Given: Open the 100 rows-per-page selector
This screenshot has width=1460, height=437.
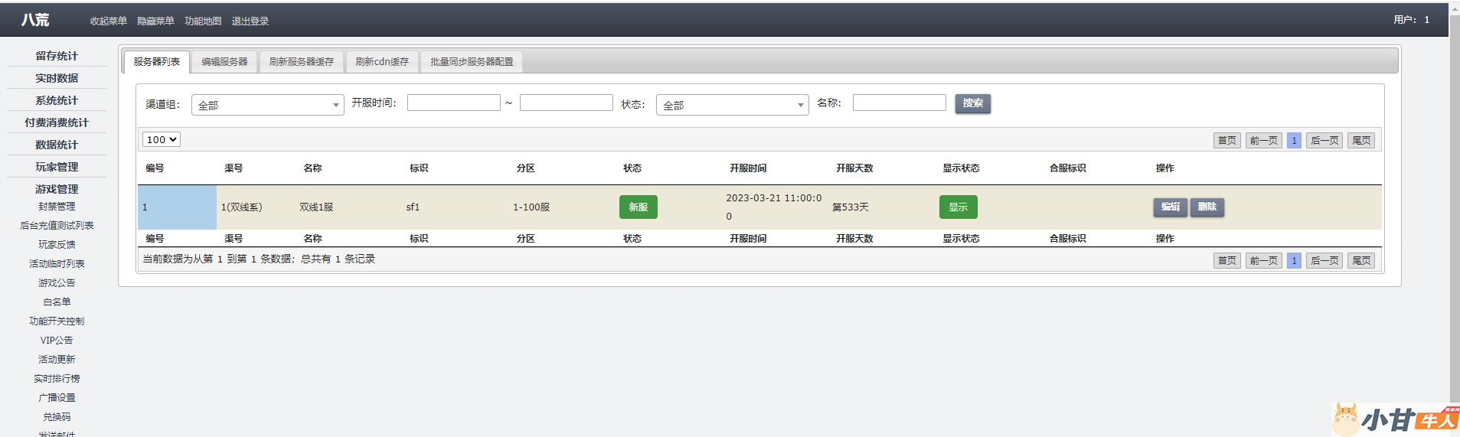Looking at the screenshot, I should (161, 139).
